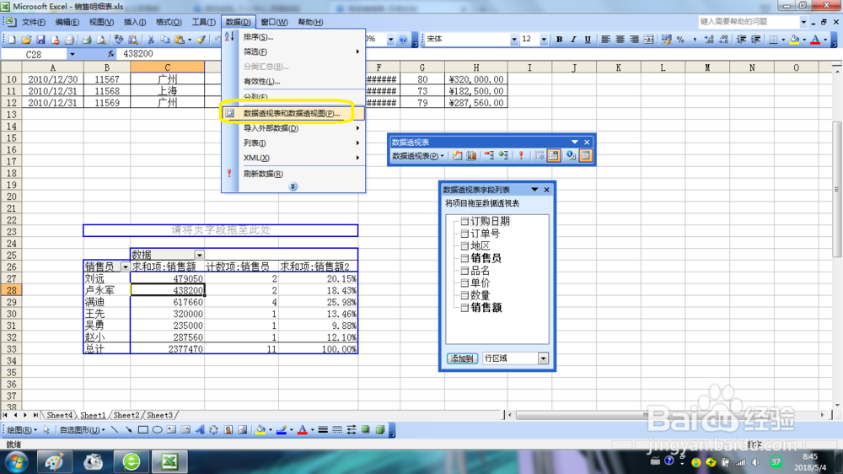Switch to the Sheet2 tab
The image size is (843, 474).
click(x=126, y=415)
